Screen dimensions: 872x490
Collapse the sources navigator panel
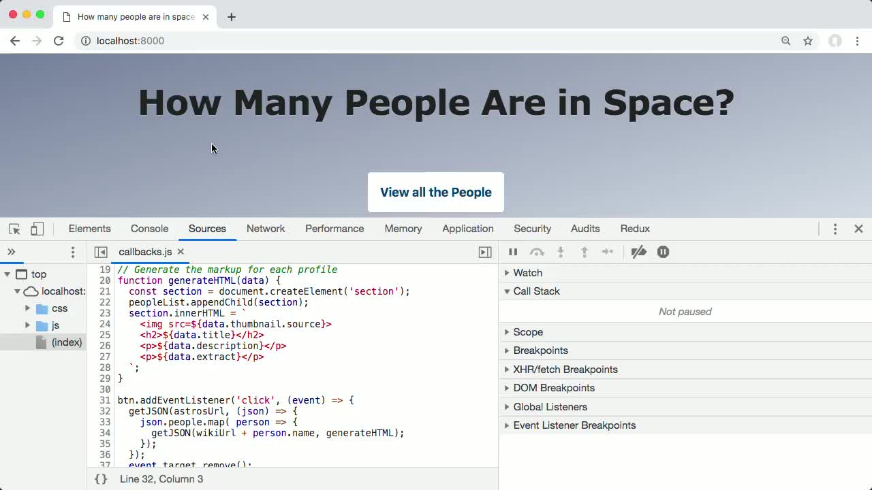pyautogui.click(x=101, y=252)
